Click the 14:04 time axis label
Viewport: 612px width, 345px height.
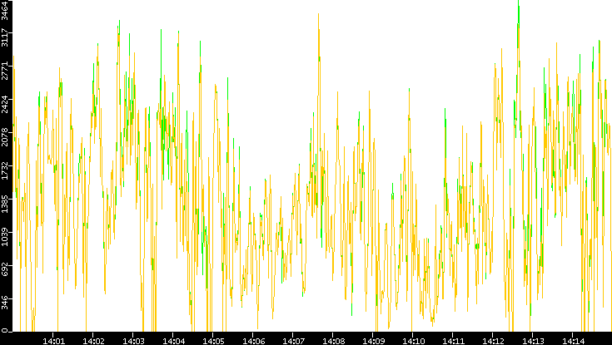(x=173, y=341)
